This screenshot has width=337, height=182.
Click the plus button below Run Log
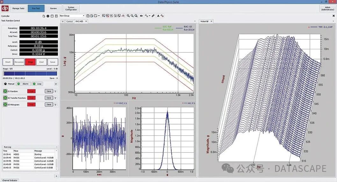point(56,176)
